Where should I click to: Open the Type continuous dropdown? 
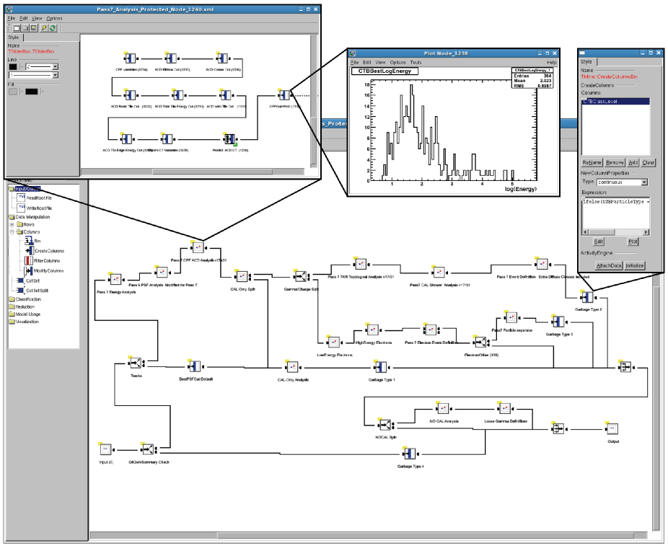pyautogui.click(x=644, y=182)
